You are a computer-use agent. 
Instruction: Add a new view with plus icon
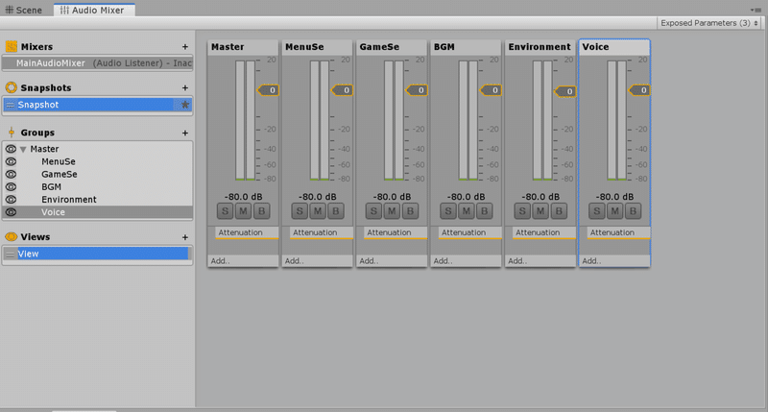(x=185, y=237)
